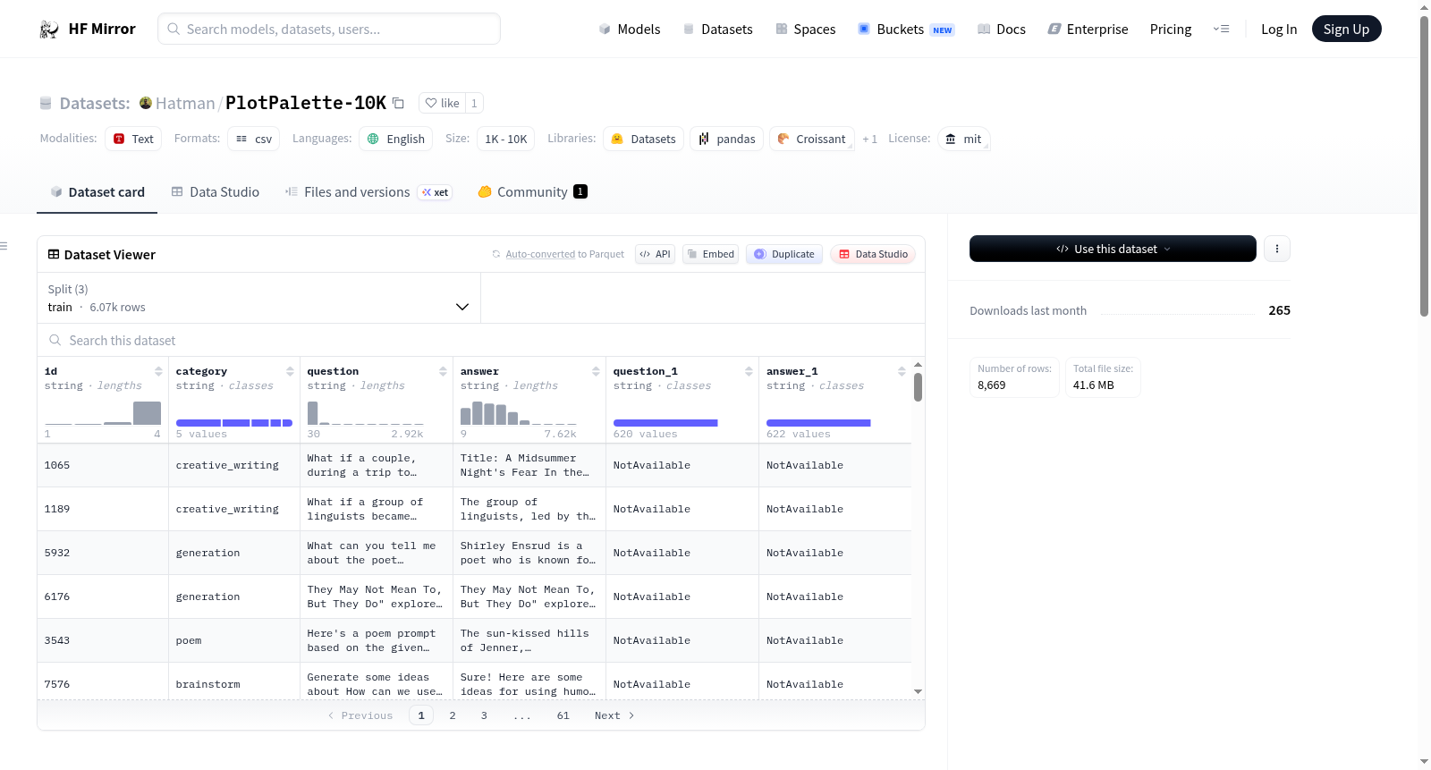Screen dimensions: 1431x770
Task: Sort the answer column
Action: (x=596, y=371)
